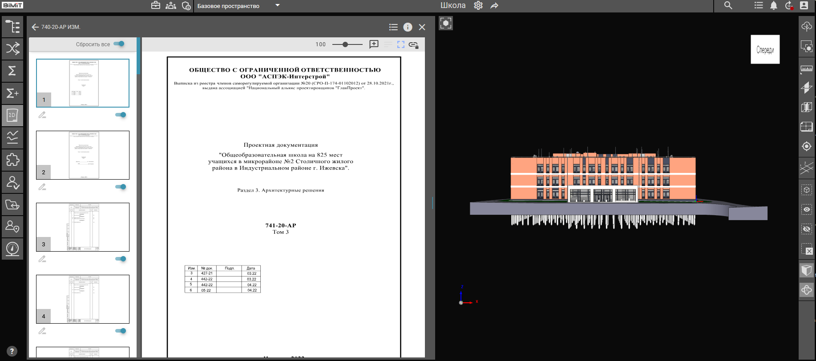The height and width of the screenshot is (361, 816).
Task: Add a comment annotation to document
Action: (x=374, y=44)
